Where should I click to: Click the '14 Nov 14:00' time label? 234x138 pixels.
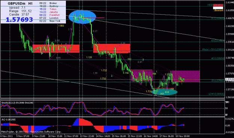pos(103,136)
